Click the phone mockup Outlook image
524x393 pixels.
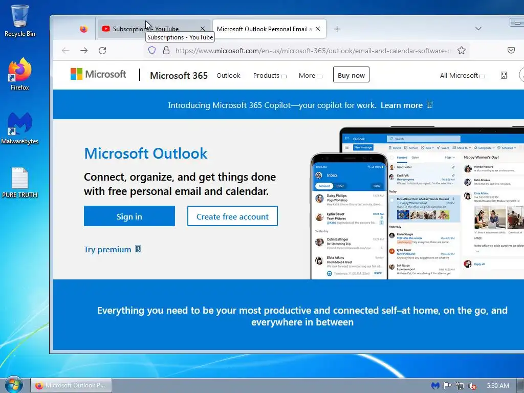349,216
